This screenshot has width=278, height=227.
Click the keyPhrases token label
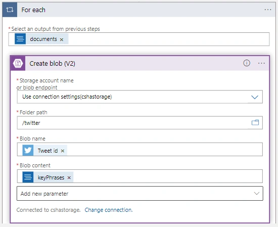pos(51,177)
